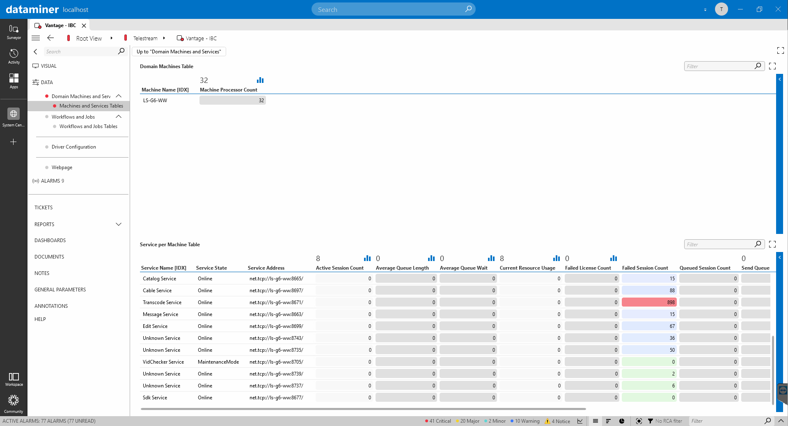
Task: Maximize the Service per Machine Table
Action: (772, 244)
